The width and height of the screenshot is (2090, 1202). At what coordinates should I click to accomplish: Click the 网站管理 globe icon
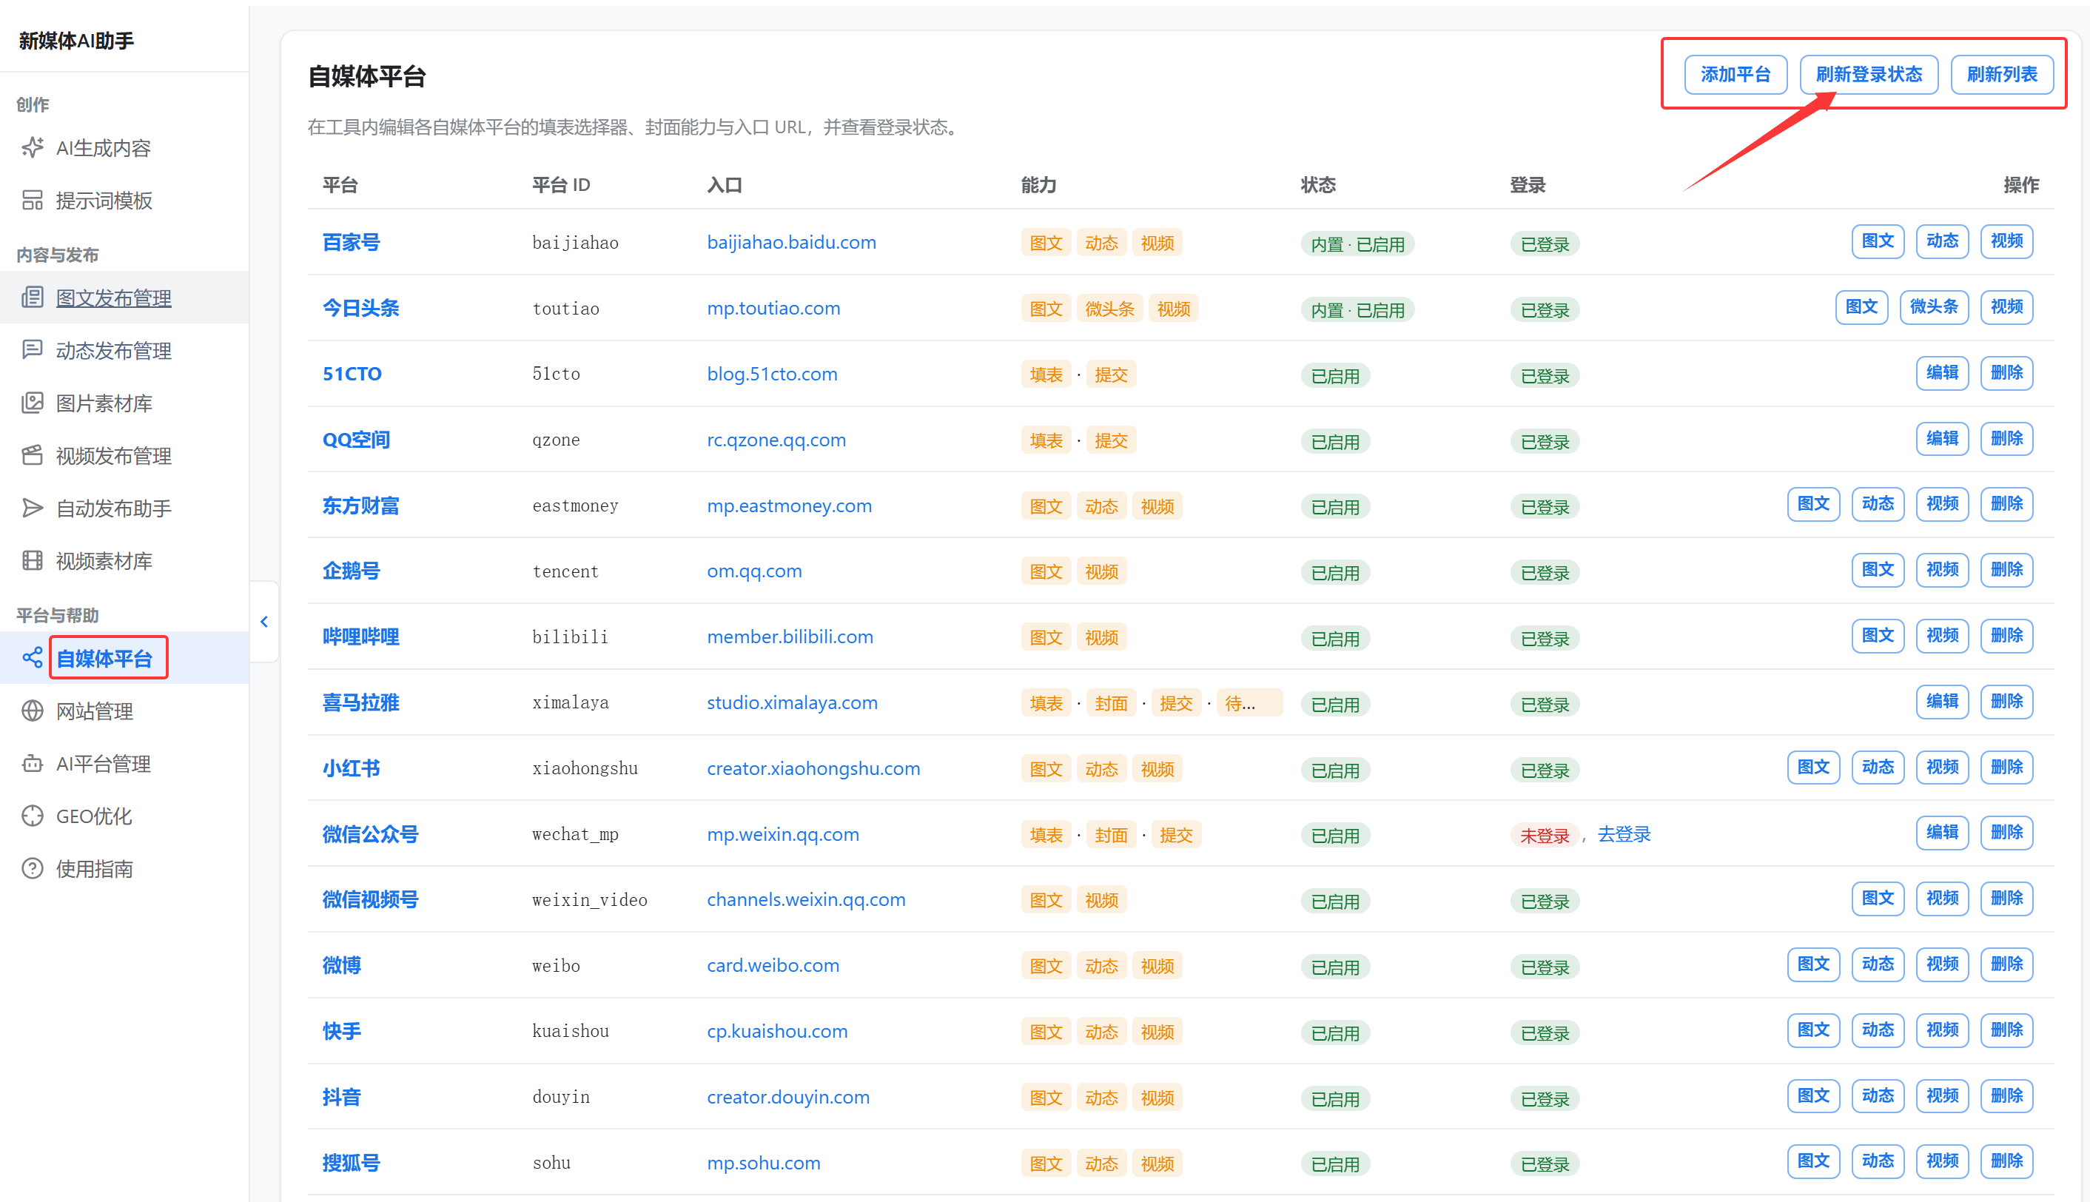[32, 711]
